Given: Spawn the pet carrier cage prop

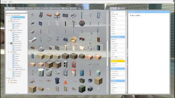Looking at the screenshot, I should tap(90, 89).
